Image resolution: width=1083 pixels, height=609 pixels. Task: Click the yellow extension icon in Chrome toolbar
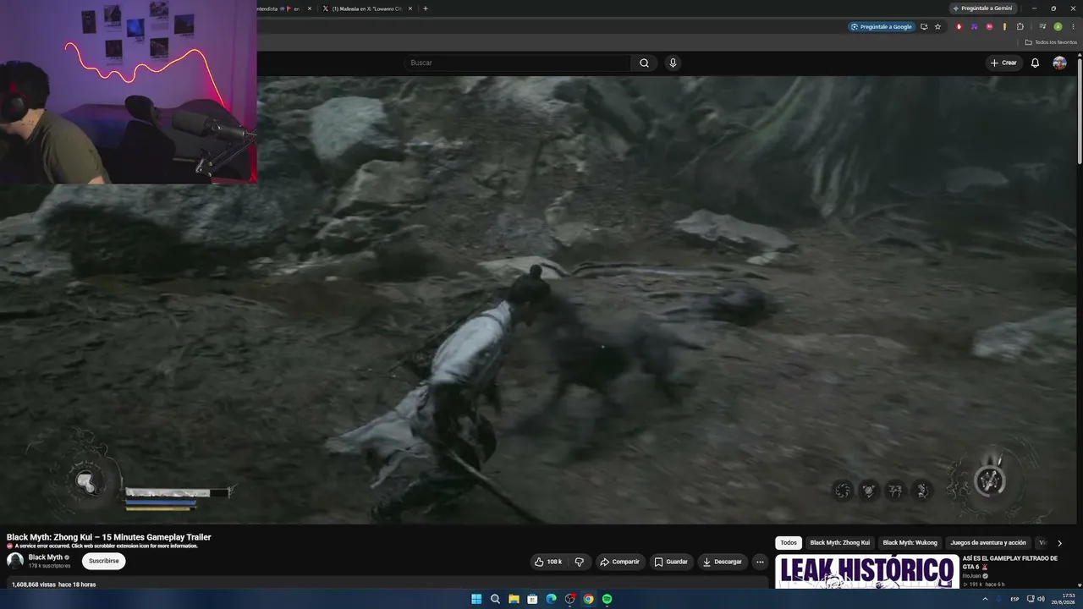[x=1004, y=26]
